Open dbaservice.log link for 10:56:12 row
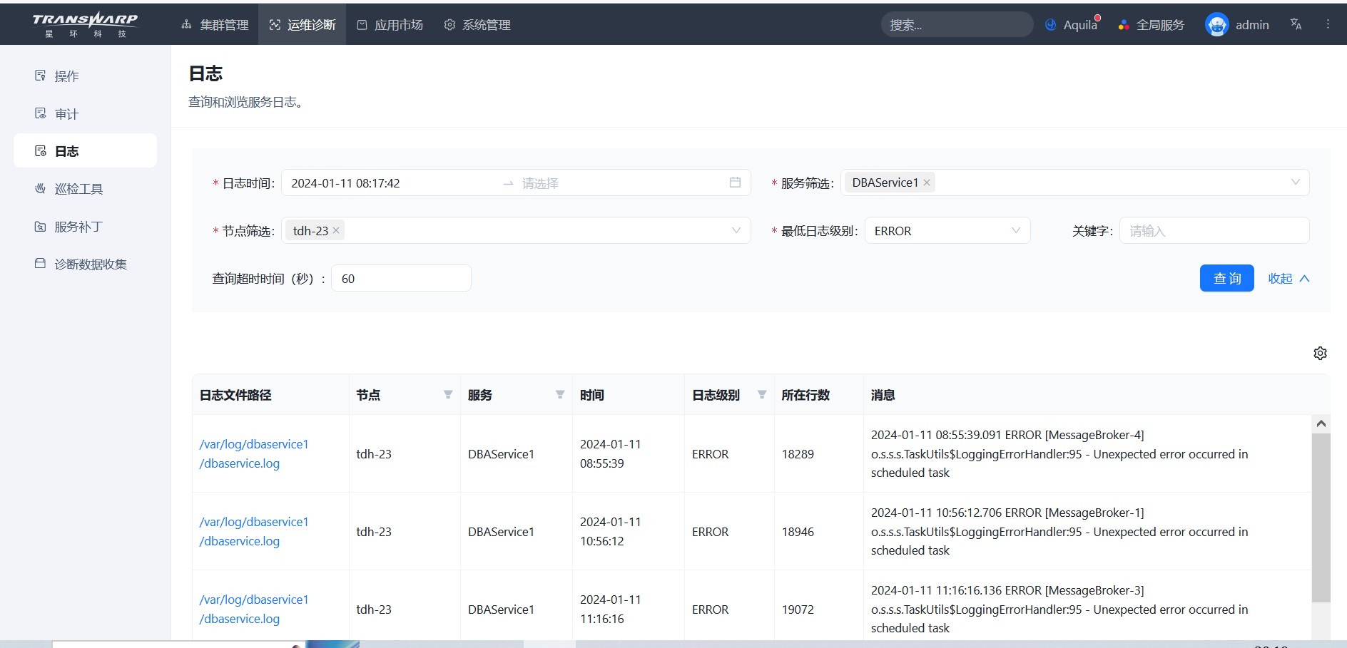 tap(253, 531)
